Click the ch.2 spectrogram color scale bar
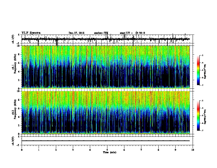The height and width of the screenshot is (168, 217). 198,116
